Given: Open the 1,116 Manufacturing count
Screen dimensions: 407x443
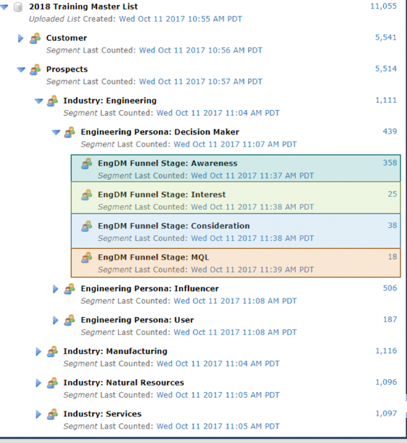Looking at the screenshot, I should point(386,351).
